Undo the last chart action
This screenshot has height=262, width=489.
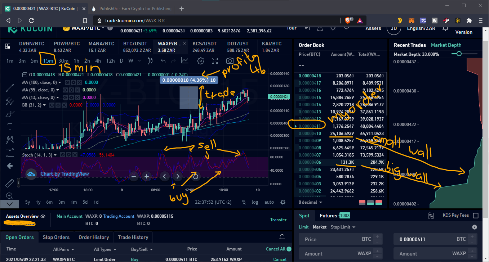(x=163, y=61)
